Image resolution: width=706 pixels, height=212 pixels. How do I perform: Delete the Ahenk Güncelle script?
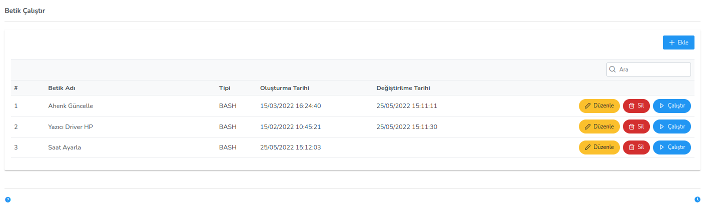(636, 106)
